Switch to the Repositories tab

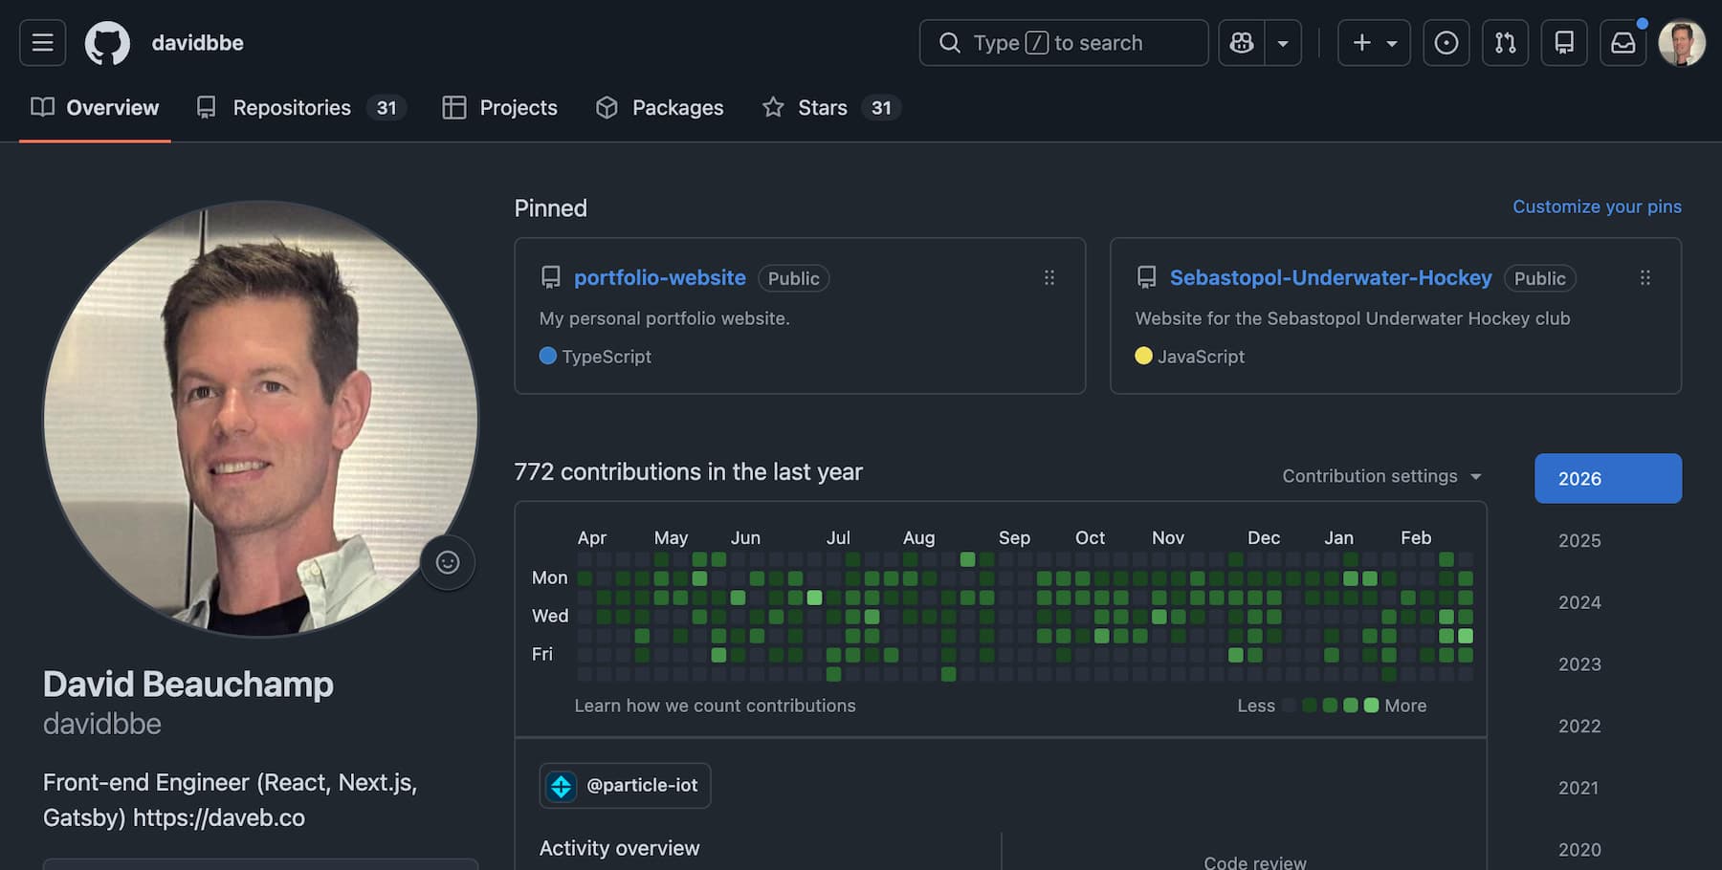pyautogui.click(x=289, y=107)
